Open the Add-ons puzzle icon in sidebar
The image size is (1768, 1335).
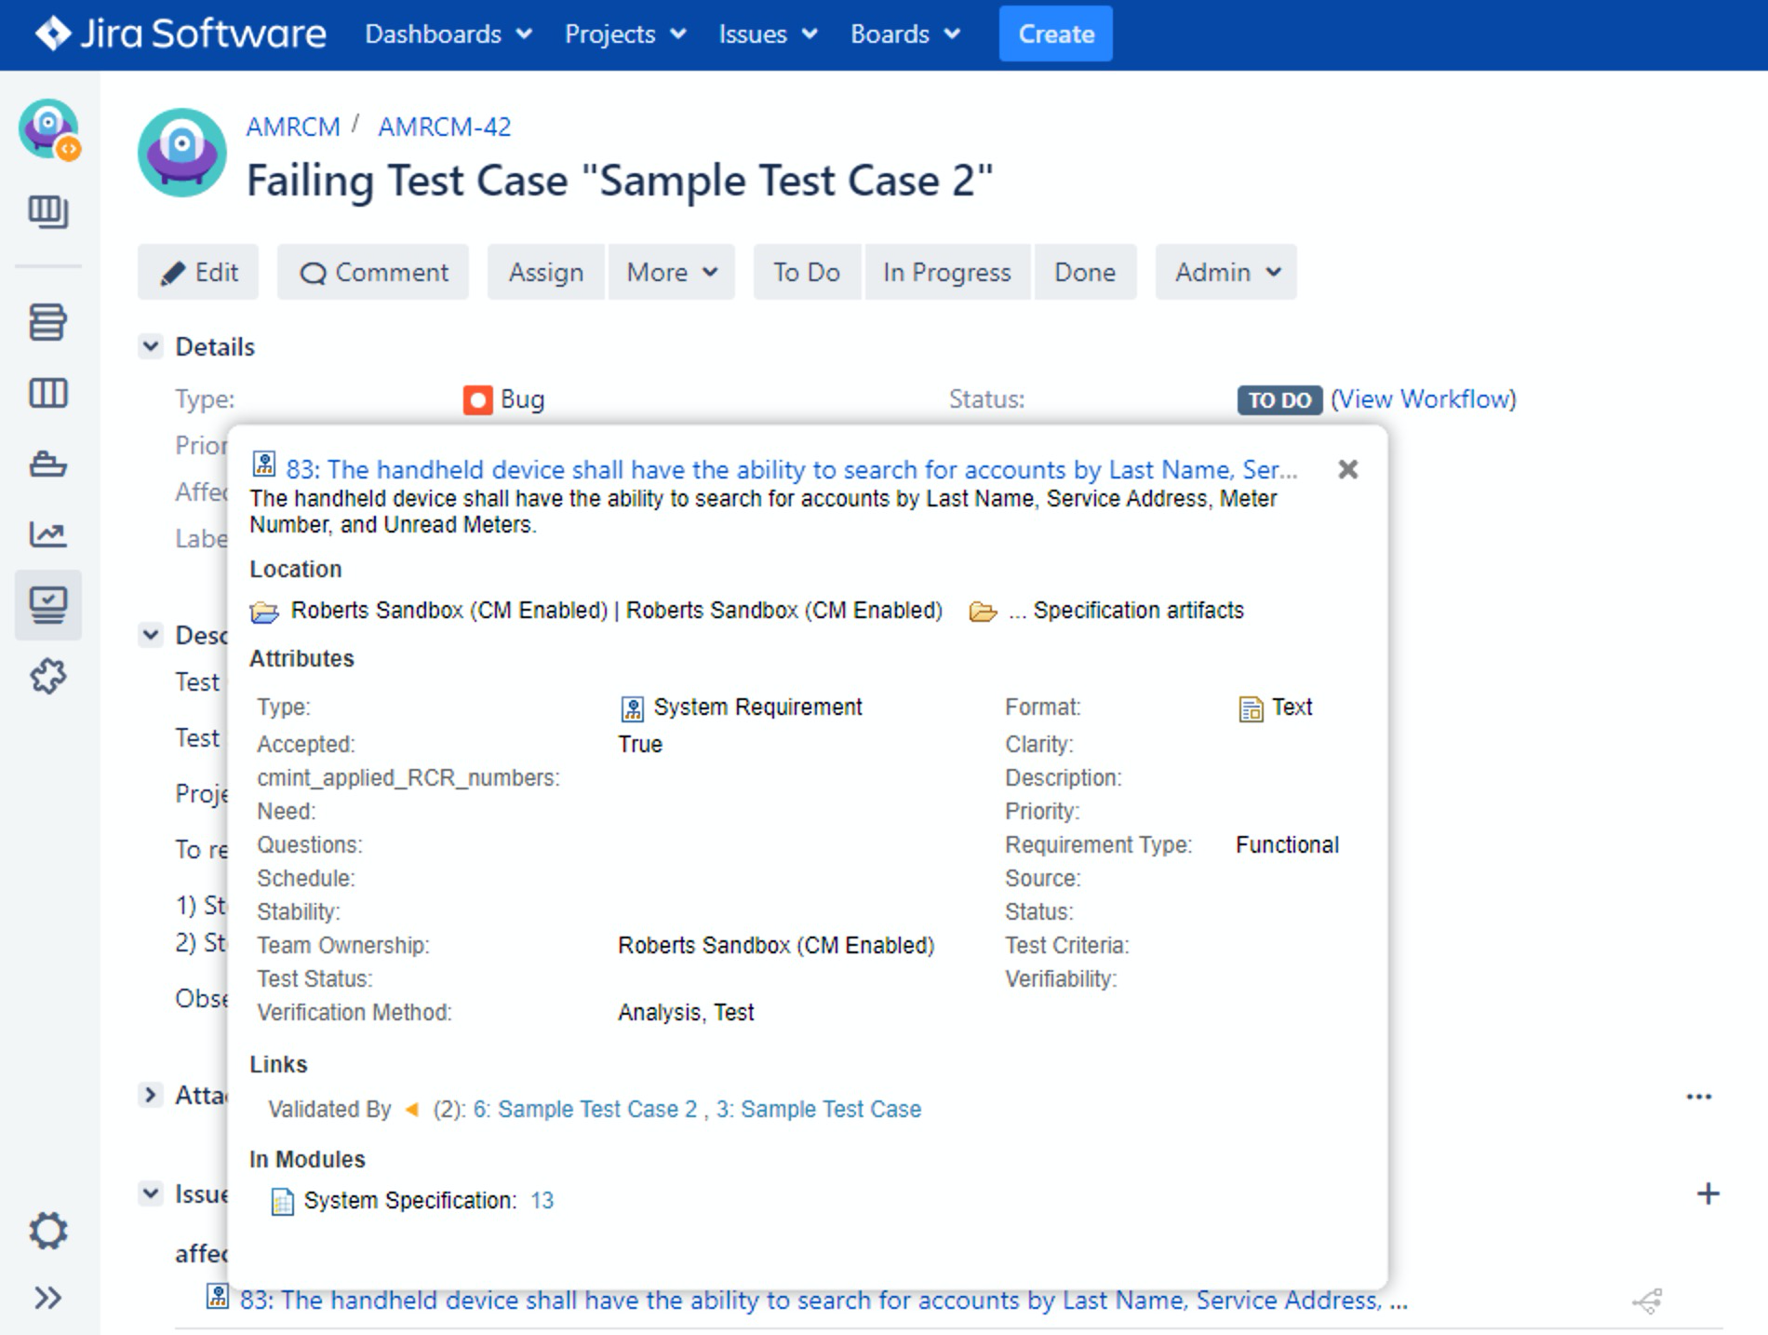click(47, 676)
